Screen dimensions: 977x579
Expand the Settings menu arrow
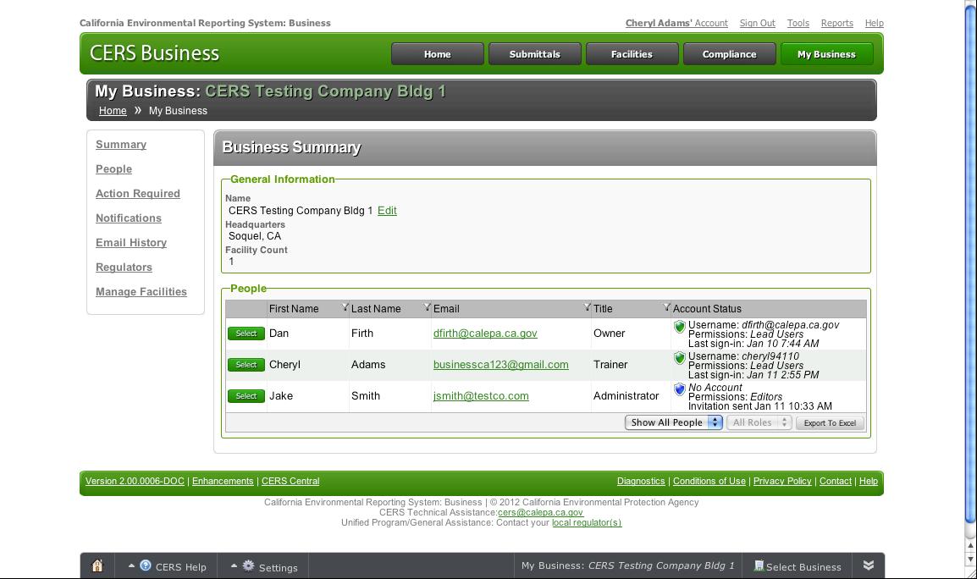(x=235, y=566)
